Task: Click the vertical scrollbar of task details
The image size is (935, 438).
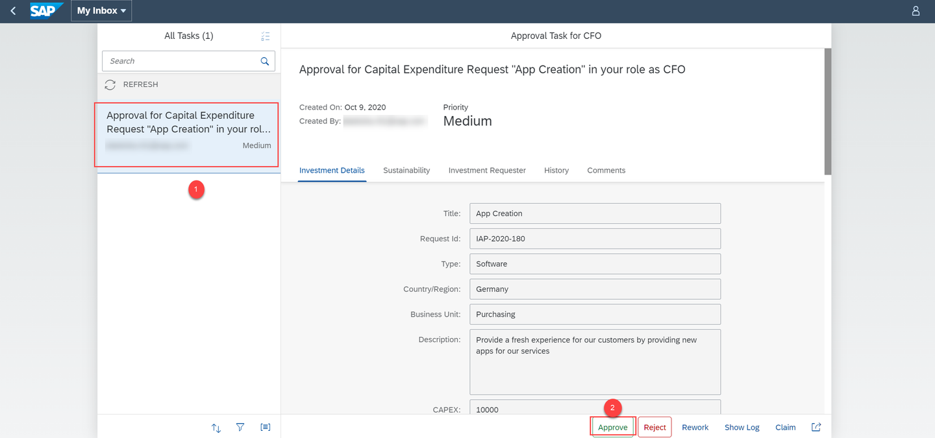Action: pyautogui.click(x=828, y=112)
